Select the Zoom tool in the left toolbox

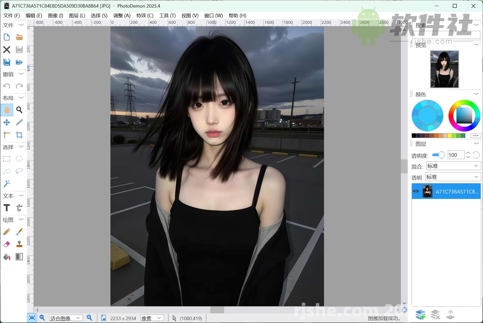(19, 110)
